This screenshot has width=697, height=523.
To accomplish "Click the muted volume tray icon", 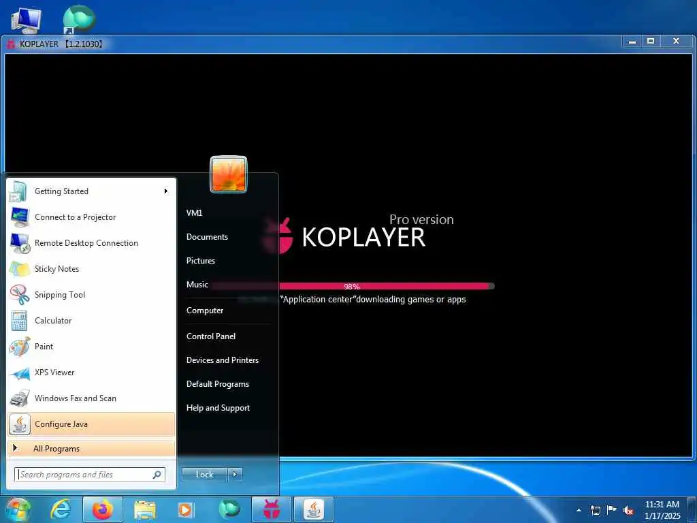I will pyautogui.click(x=628, y=511).
